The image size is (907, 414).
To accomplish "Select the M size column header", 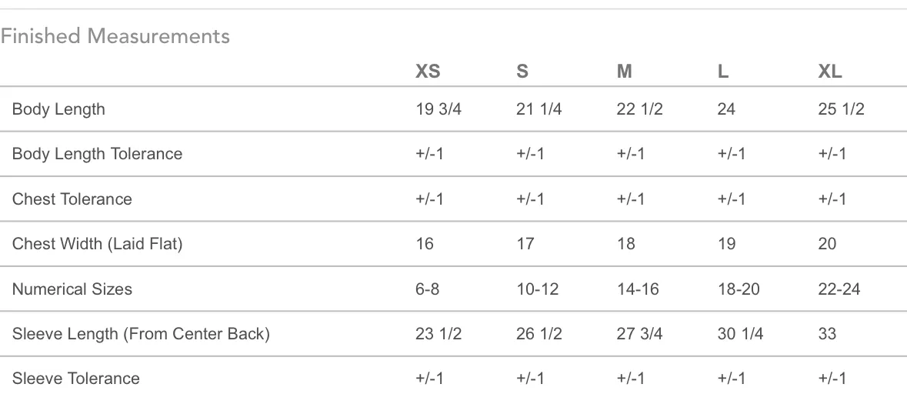I will (x=624, y=71).
